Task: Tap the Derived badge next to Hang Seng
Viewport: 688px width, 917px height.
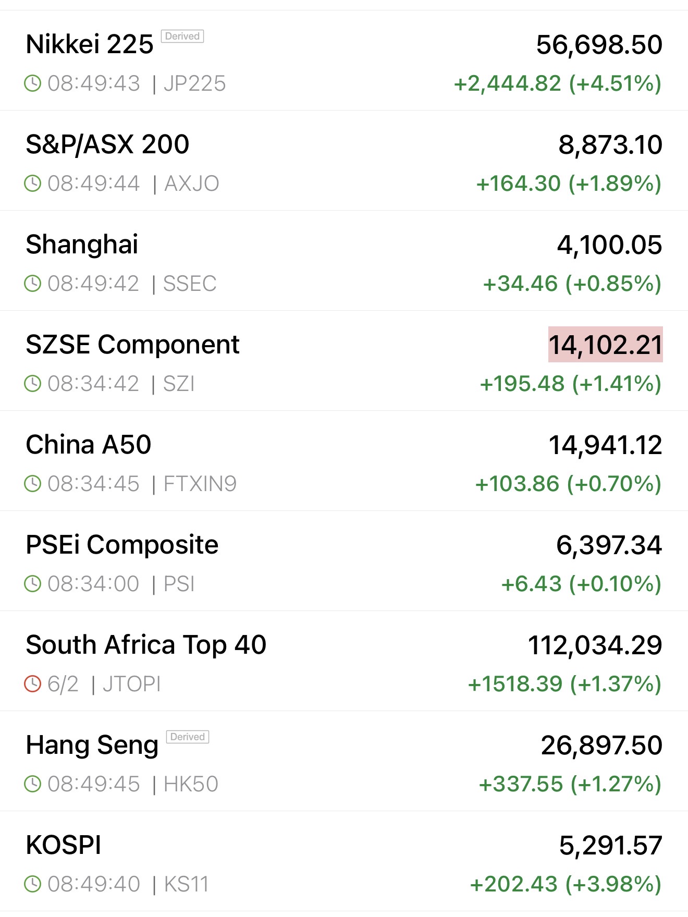Action: [x=187, y=737]
